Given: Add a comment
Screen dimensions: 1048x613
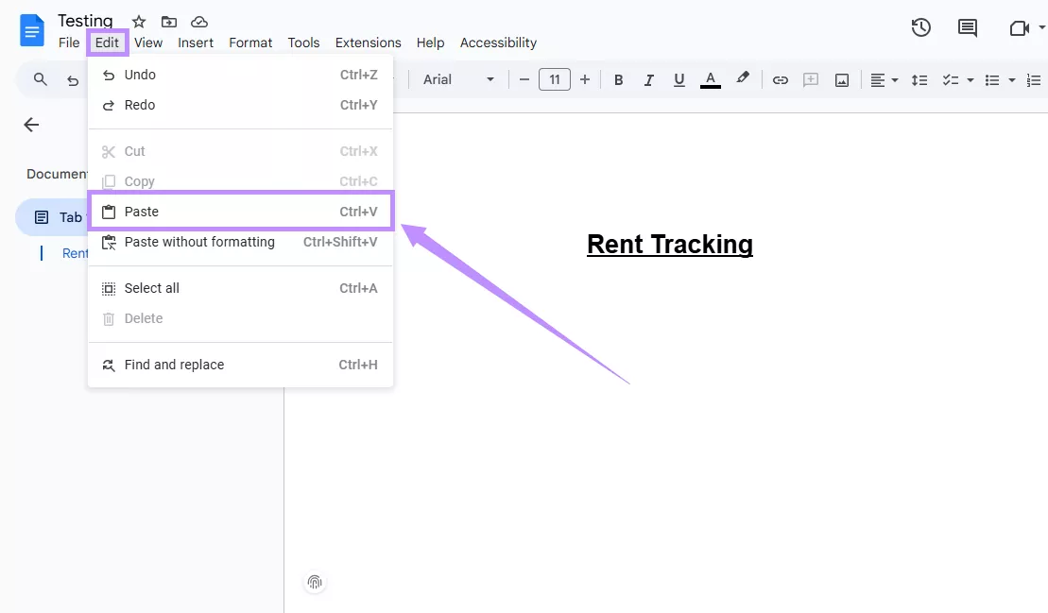Looking at the screenshot, I should click(811, 79).
